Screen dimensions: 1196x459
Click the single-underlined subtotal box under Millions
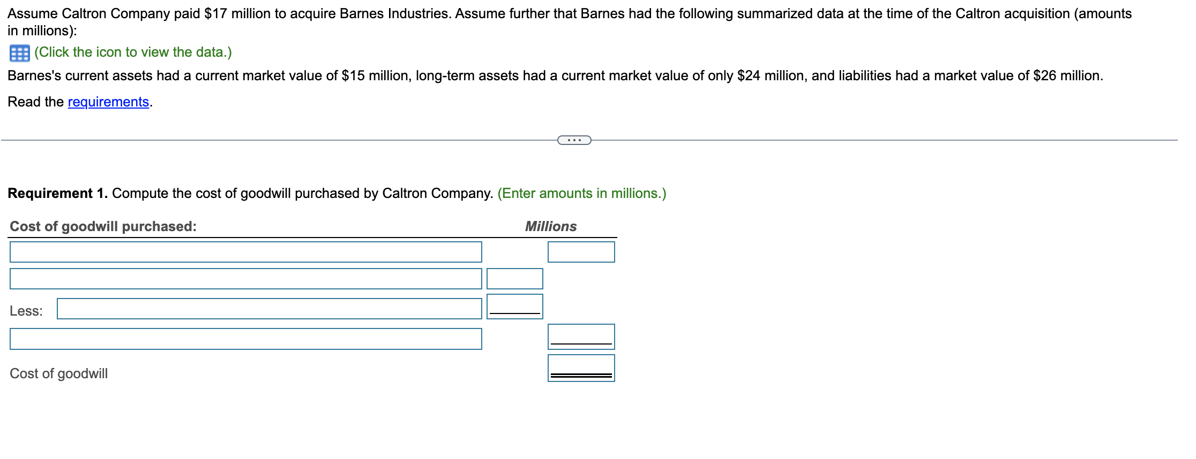(x=581, y=336)
